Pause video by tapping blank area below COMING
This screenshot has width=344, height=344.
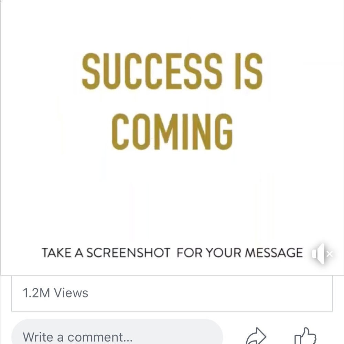click(172, 197)
